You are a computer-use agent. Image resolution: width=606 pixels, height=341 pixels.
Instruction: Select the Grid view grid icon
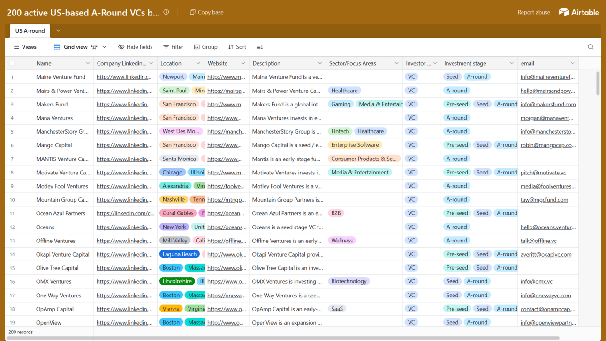point(57,47)
